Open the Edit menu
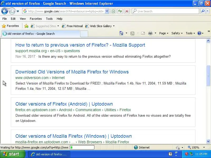The height and width of the screenshot is (158, 211). coord(13,19)
